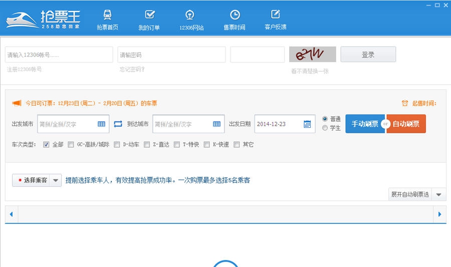Click the 起售时间: label
451x267 pixels.
point(424,104)
